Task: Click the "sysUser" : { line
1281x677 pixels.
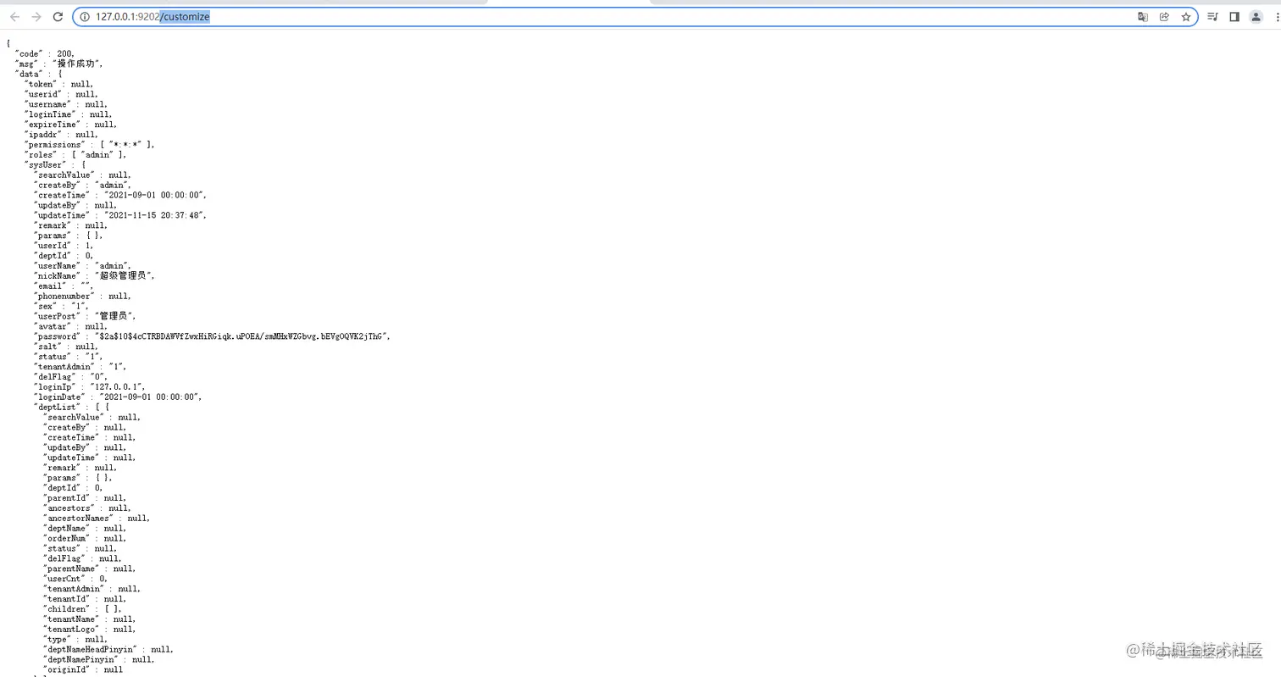Action: point(55,164)
